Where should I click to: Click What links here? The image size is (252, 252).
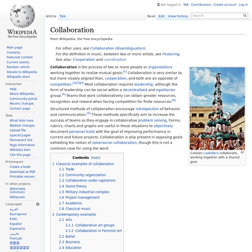coord(21,121)
